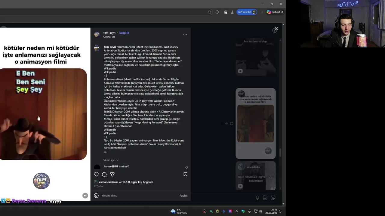React to message with the emoji icon
Image resolution: width=385 pixels, height=216 pixels.
pyautogui.click(x=232, y=124)
